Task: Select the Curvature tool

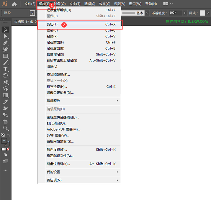Action: click(5, 49)
